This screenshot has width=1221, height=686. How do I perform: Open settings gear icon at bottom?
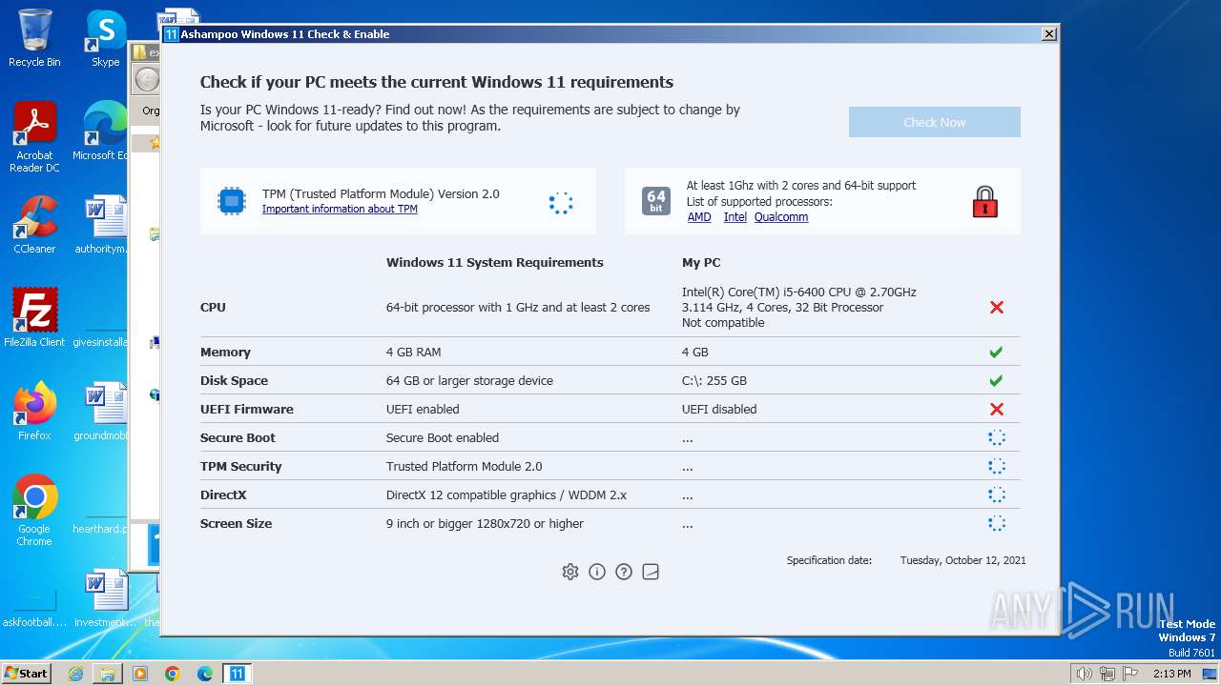pyautogui.click(x=570, y=572)
